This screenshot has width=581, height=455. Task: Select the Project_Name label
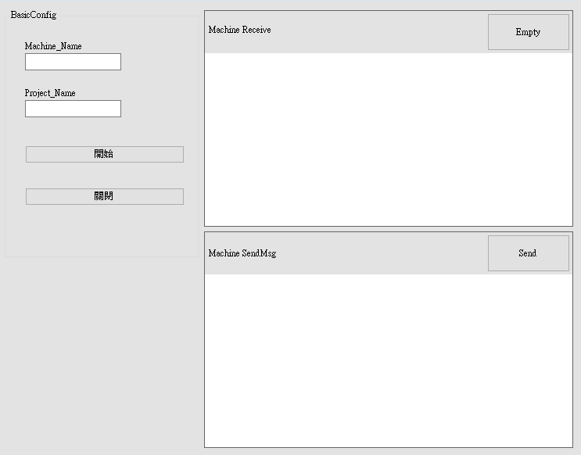50,93
